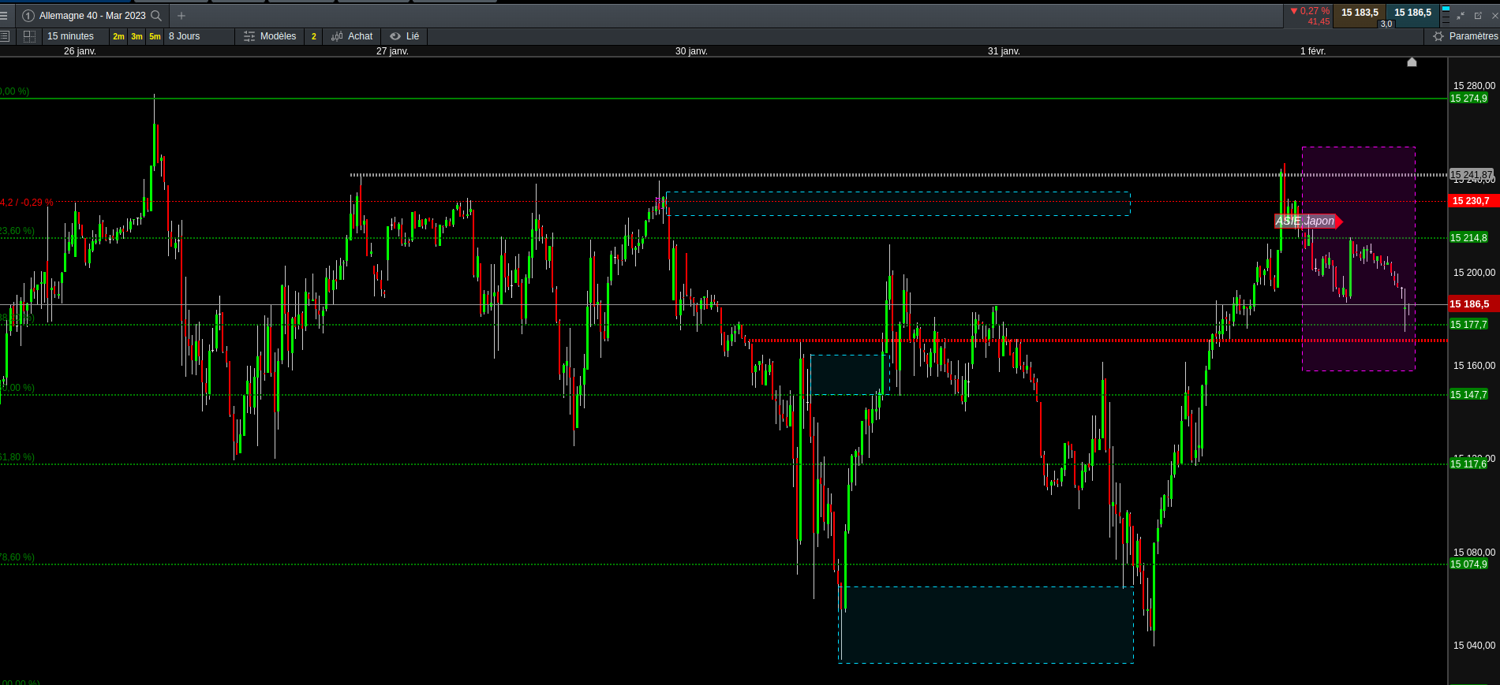The width and height of the screenshot is (1500, 685).
Task: Open the Modèles menu
Action: pyautogui.click(x=279, y=36)
